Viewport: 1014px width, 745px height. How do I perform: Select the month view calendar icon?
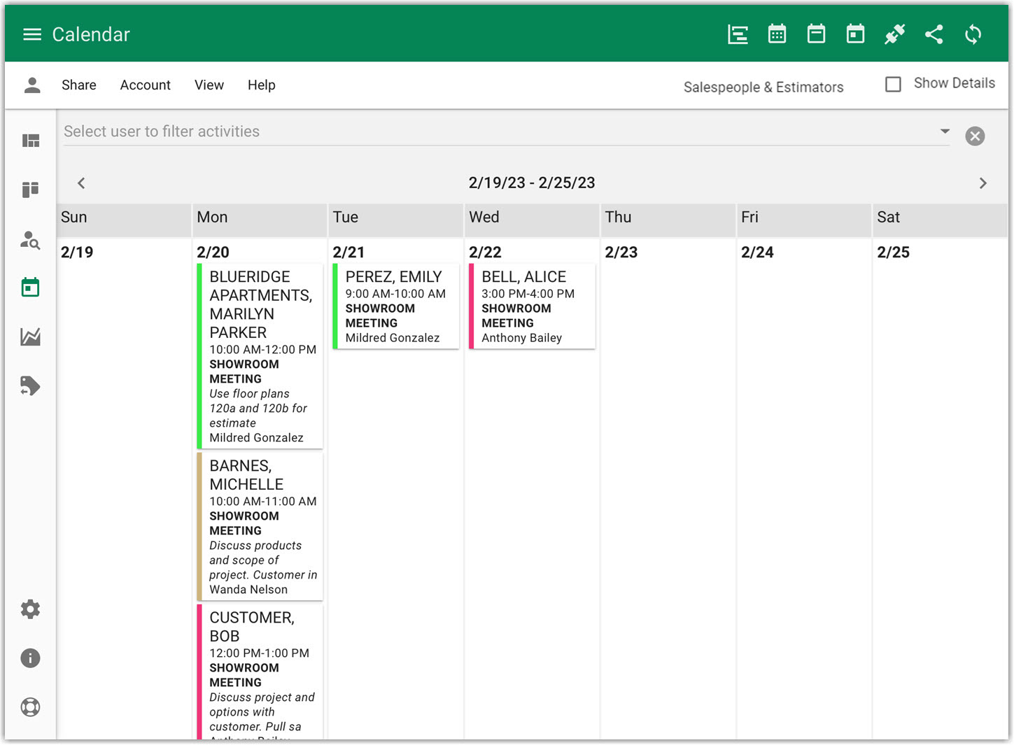(x=777, y=34)
